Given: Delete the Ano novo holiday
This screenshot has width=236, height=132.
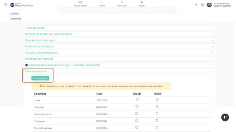Looking at the screenshot, I should click(x=157, y=107).
